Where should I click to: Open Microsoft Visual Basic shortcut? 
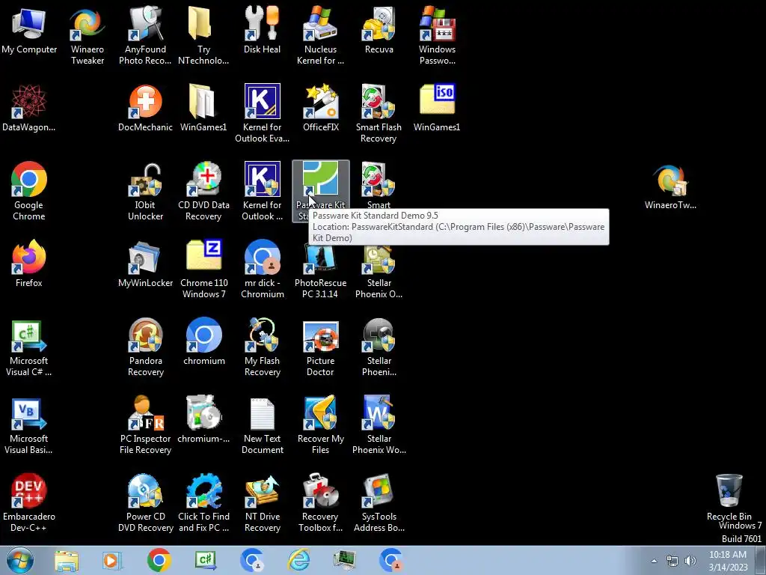[x=29, y=425]
